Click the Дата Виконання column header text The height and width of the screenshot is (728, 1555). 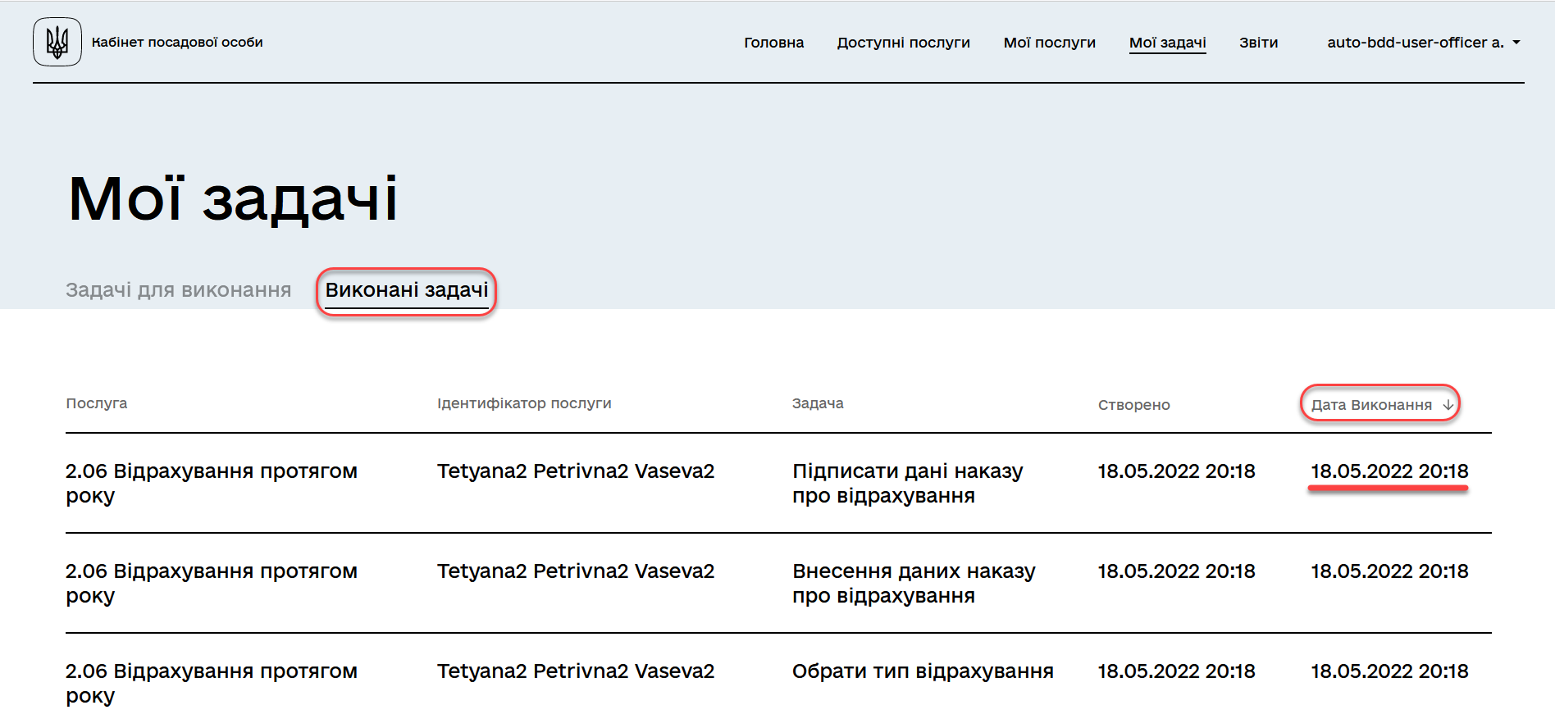pyautogui.click(x=1370, y=405)
